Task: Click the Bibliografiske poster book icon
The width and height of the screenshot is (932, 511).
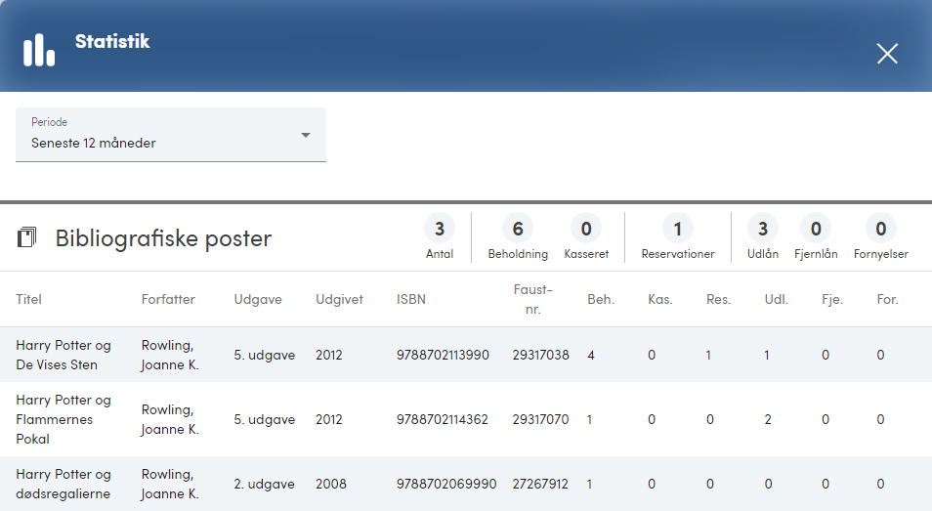Action: pyautogui.click(x=26, y=237)
